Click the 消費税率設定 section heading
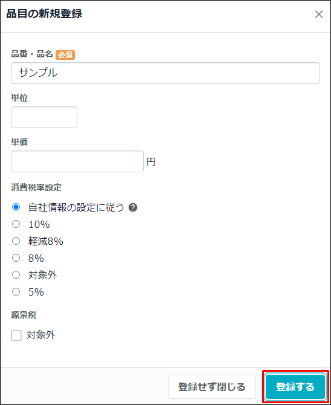 coord(36,187)
